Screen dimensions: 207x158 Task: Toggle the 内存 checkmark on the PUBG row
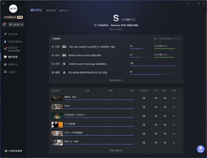(174, 107)
